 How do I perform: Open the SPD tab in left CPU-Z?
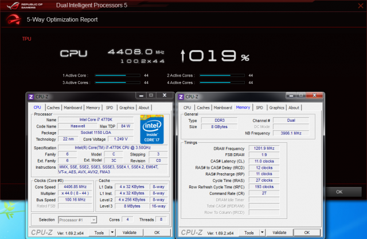(x=110, y=107)
